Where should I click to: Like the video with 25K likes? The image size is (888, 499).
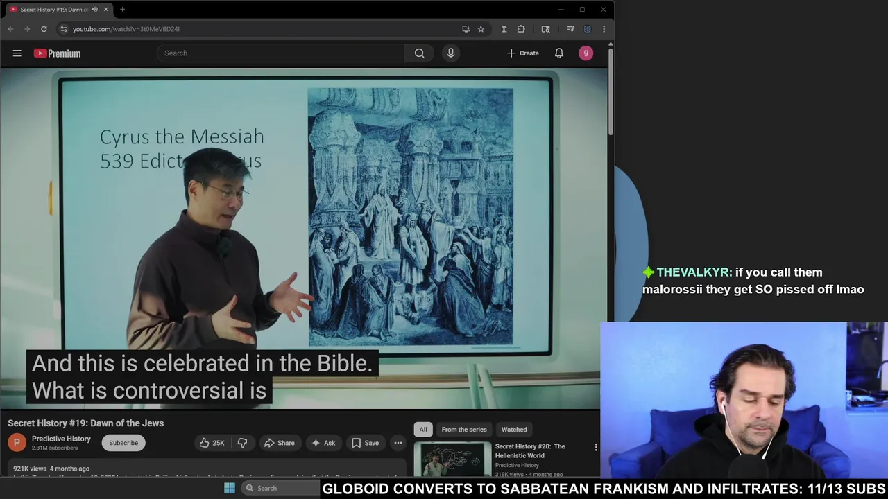click(x=212, y=443)
